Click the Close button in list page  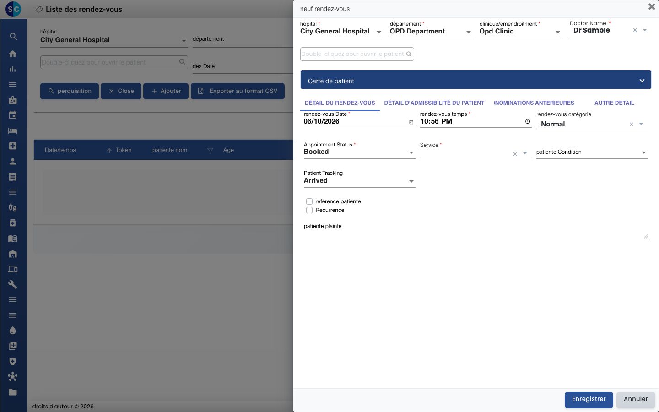(121, 91)
